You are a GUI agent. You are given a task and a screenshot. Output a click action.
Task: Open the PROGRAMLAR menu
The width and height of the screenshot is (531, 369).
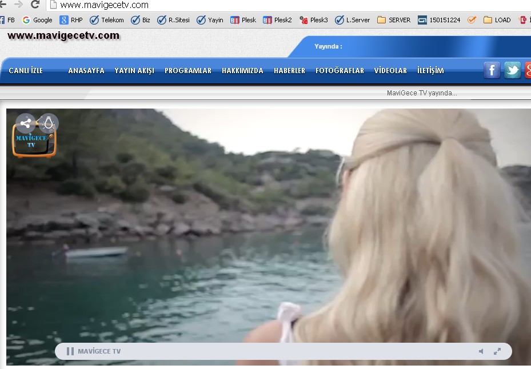[188, 70]
